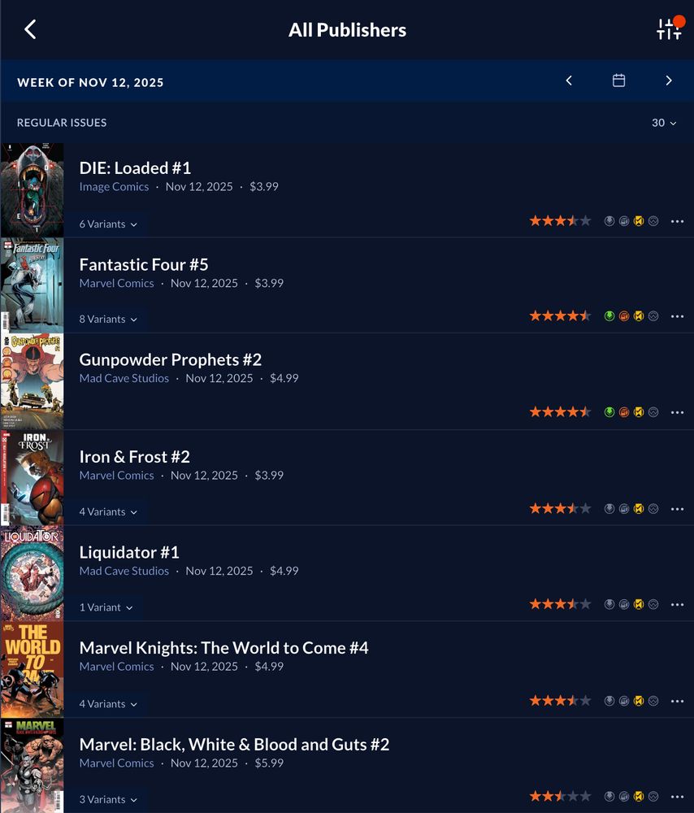Add Iron & Frost #2 to pull list
This screenshot has height=813, width=694.
point(609,509)
